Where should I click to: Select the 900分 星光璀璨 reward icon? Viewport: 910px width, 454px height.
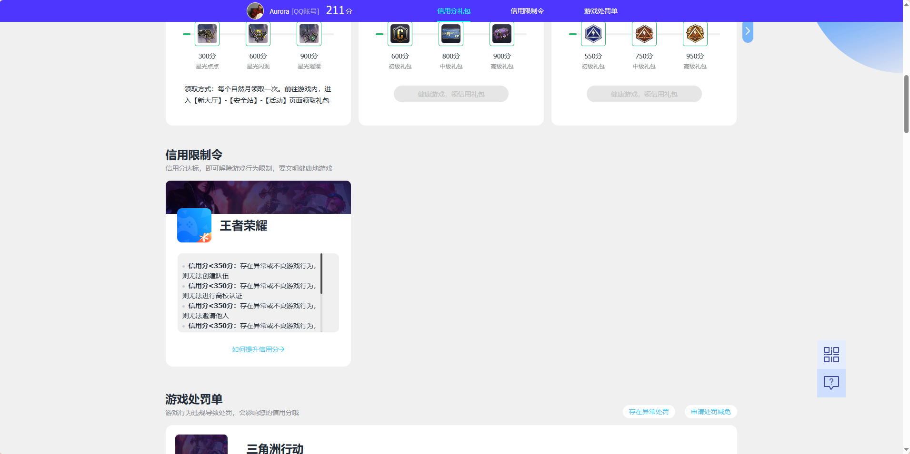[309, 34]
